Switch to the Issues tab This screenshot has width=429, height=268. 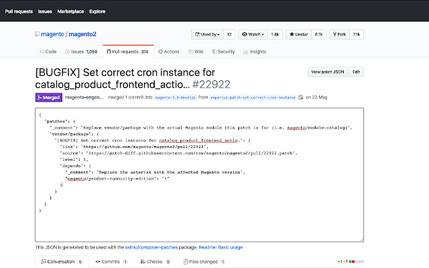pos(81,51)
